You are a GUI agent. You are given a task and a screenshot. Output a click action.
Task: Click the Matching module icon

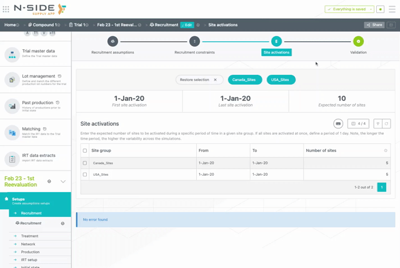coord(12,132)
